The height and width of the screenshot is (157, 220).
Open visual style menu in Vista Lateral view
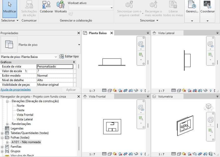click(x=179, y=91)
